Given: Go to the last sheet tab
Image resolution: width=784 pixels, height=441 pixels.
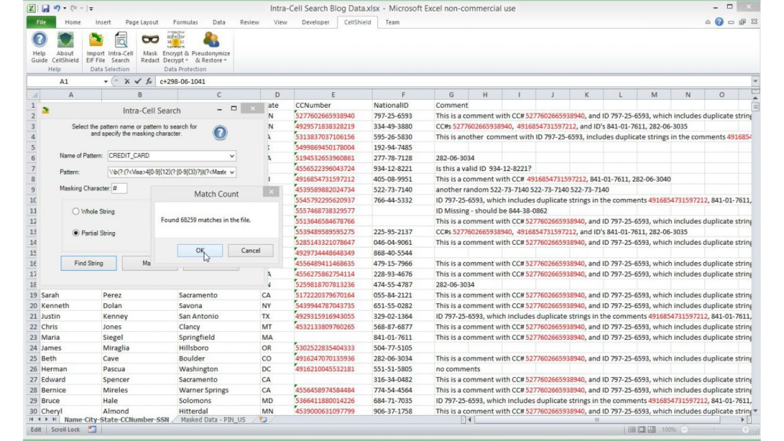Looking at the screenshot, I should [56, 420].
